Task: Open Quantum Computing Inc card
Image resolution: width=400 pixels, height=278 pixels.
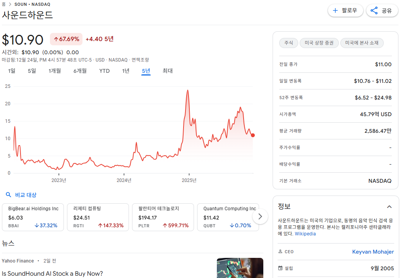Action: click(x=228, y=217)
